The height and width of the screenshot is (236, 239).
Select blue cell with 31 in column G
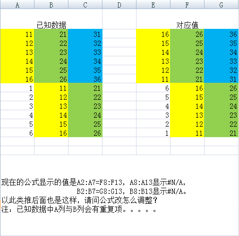(x=221, y=79)
